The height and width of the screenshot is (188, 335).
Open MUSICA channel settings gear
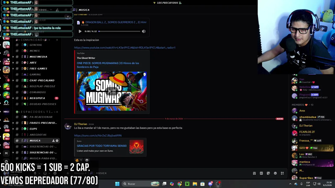point(57,141)
